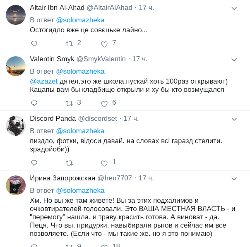This screenshot has width=250, height=247.
Task: Retweet Altair Ibn Al-Ahad's tweet
Action: (x=69, y=43)
